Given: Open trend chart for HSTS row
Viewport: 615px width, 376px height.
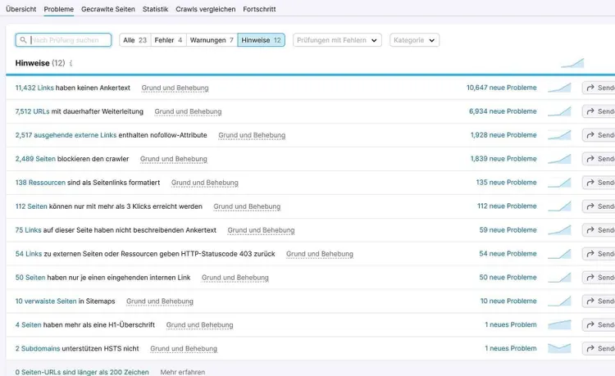Looking at the screenshot, I should coord(559,348).
